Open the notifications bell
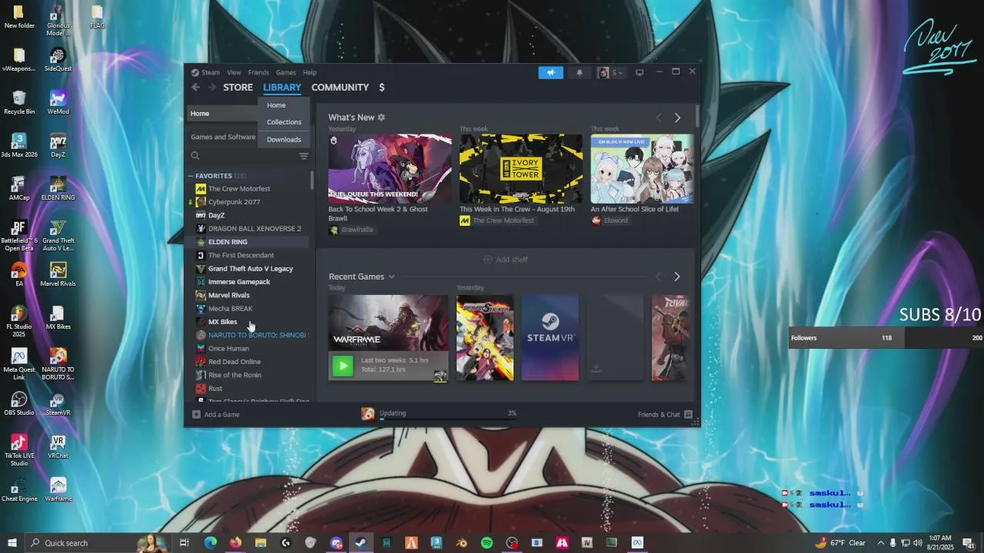 pyautogui.click(x=580, y=72)
